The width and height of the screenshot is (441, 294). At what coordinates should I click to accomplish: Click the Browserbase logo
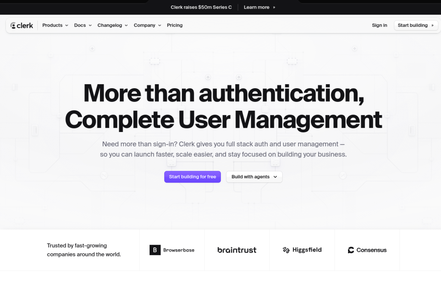[x=172, y=250]
